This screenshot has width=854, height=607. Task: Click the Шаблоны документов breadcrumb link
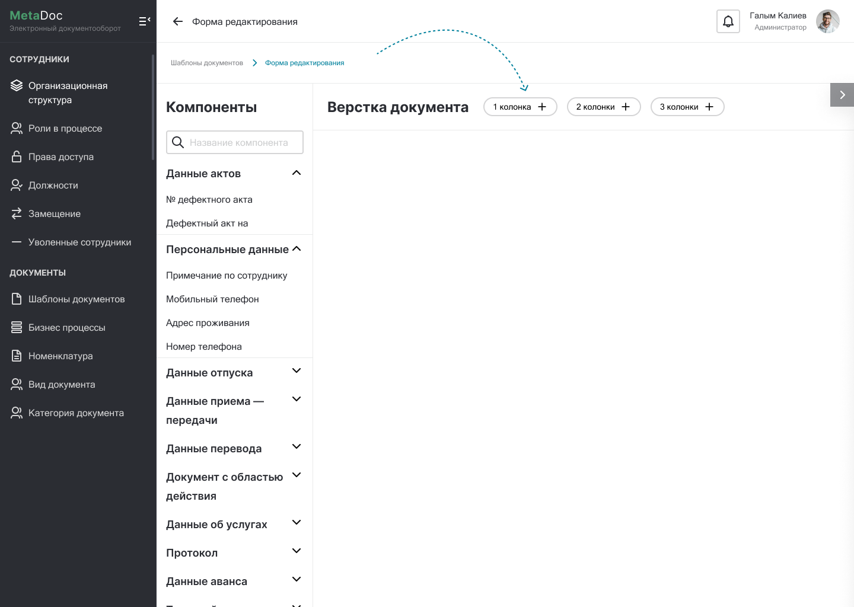(x=207, y=63)
